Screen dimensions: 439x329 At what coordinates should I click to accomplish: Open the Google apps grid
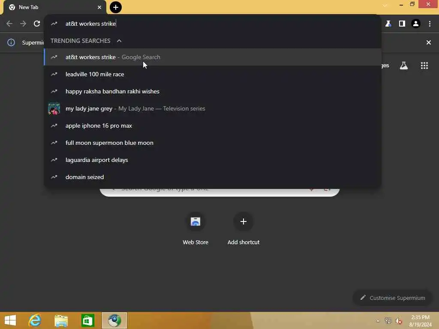click(424, 66)
